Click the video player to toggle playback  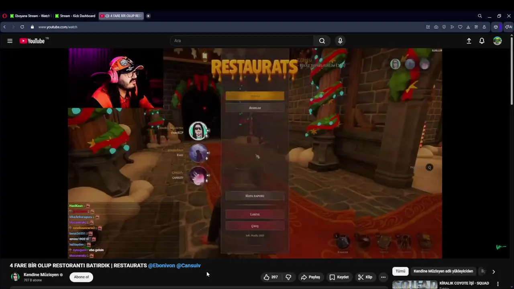(255, 153)
